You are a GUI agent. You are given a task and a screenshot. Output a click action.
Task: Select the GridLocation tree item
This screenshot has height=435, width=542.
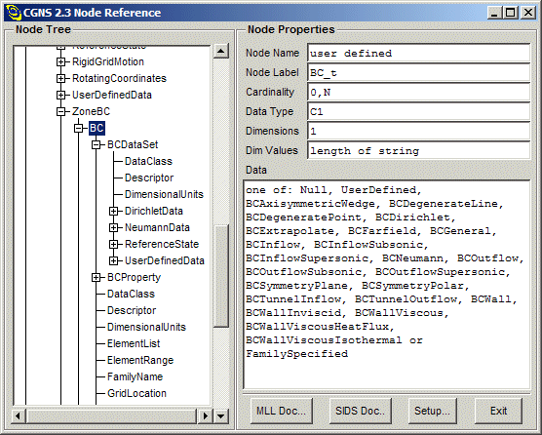136,393
